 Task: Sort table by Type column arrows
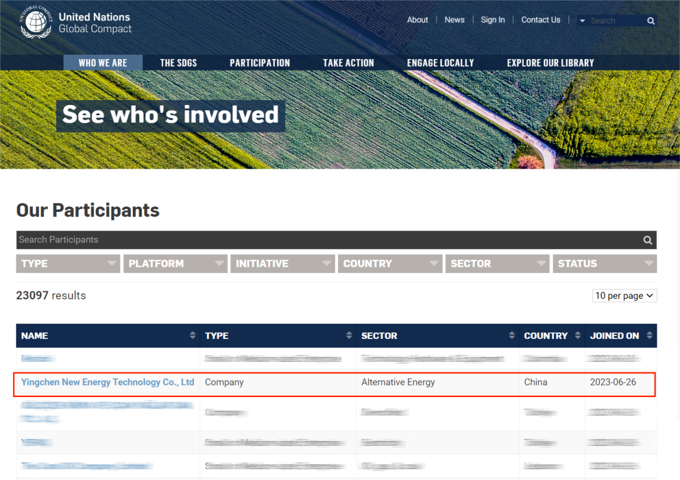point(349,336)
